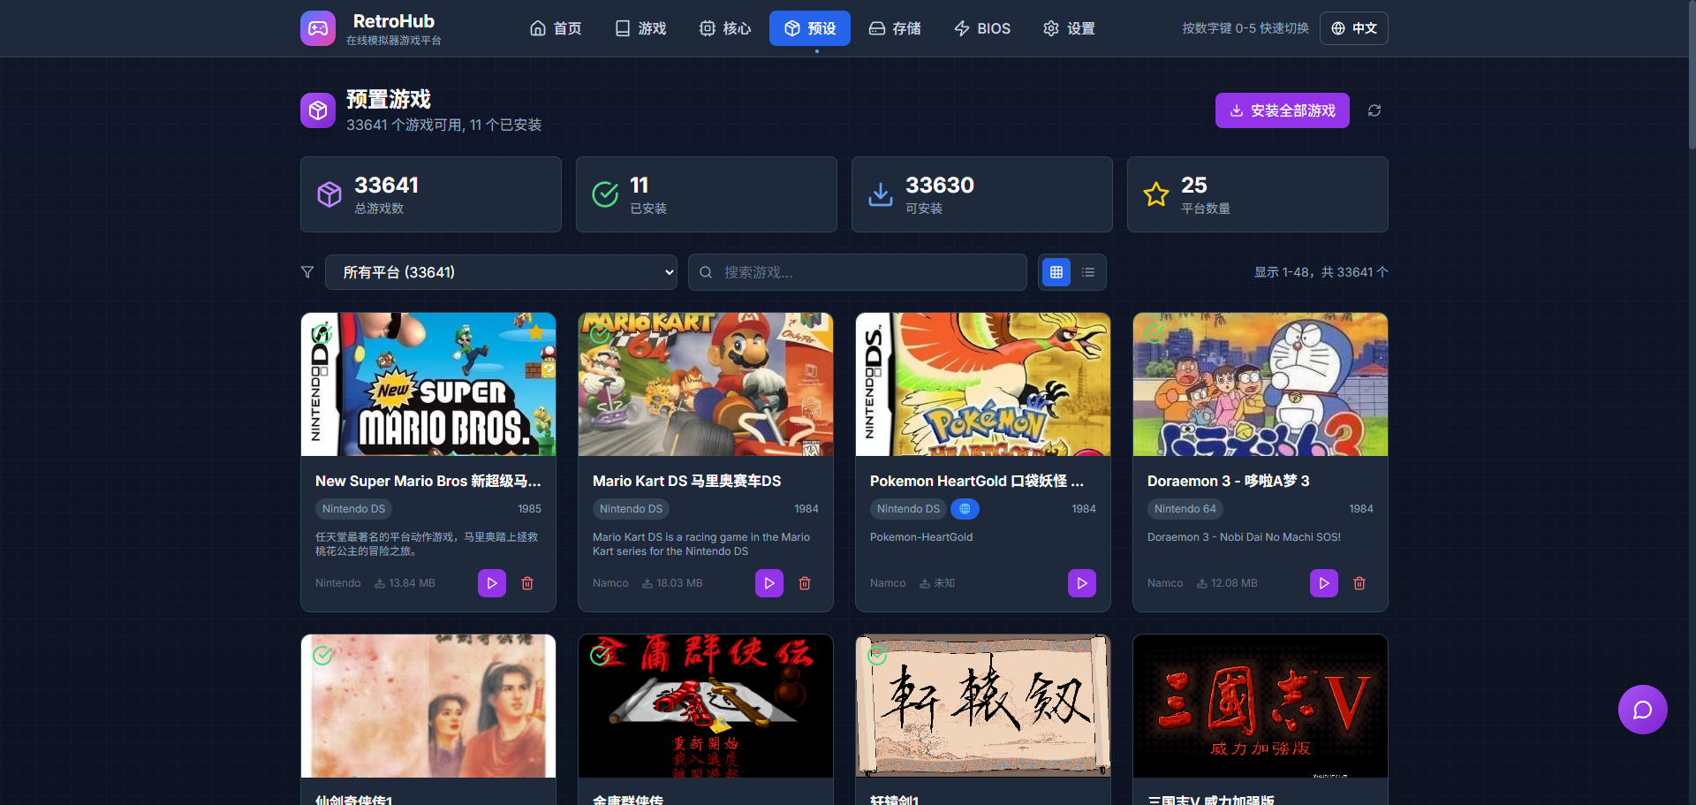Open 设置 settings page
The height and width of the screenshot is (805, 1696).
tap(1069, 28)
